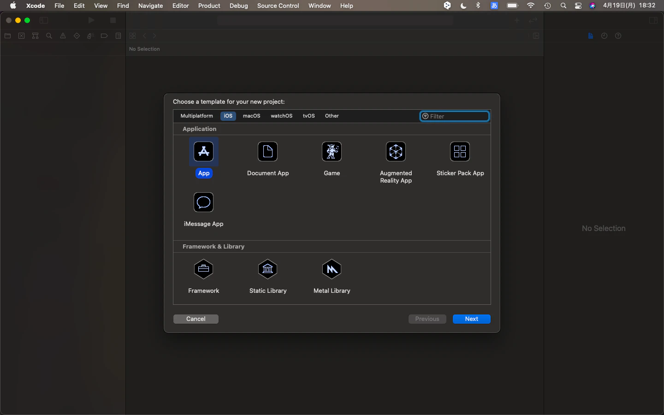Click the Previous button
The height and width of the screenshot is (415, 664).
pyautogui.click(x=427, y=319)
